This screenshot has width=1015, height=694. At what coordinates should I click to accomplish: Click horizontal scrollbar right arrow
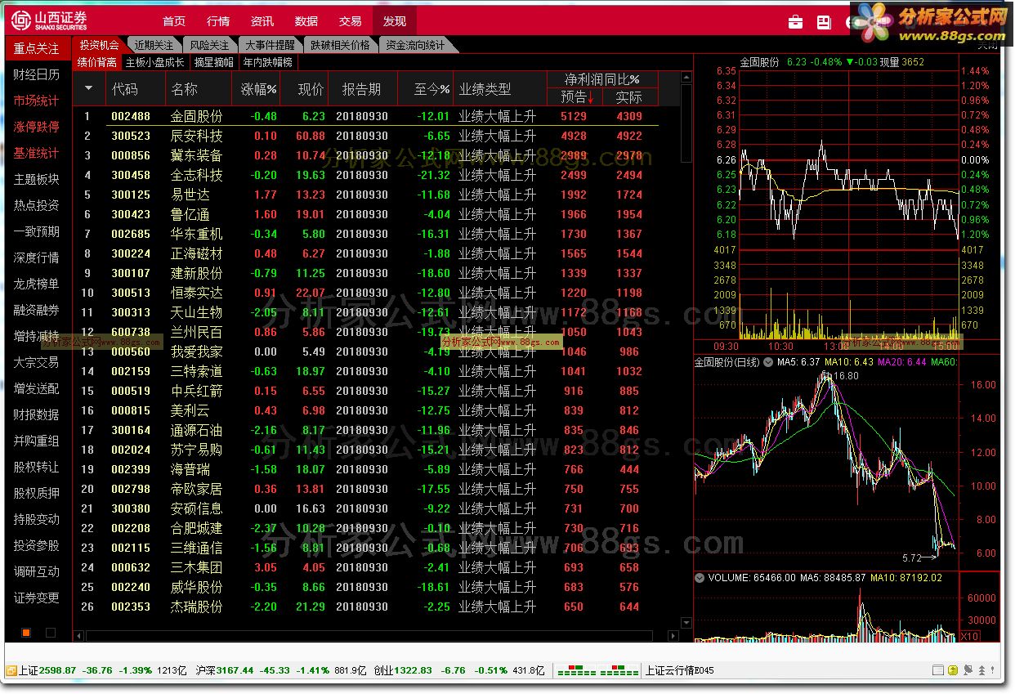point(673,636)
